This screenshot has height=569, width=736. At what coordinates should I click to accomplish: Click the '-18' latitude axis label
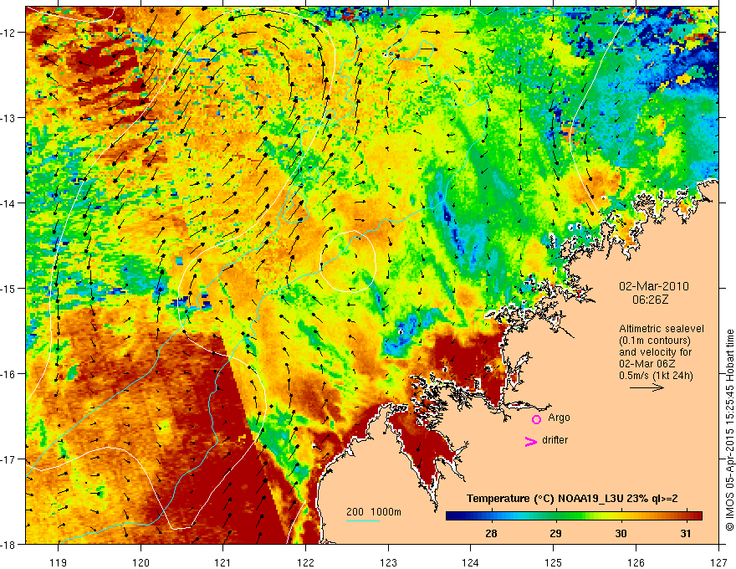(9, 545)
